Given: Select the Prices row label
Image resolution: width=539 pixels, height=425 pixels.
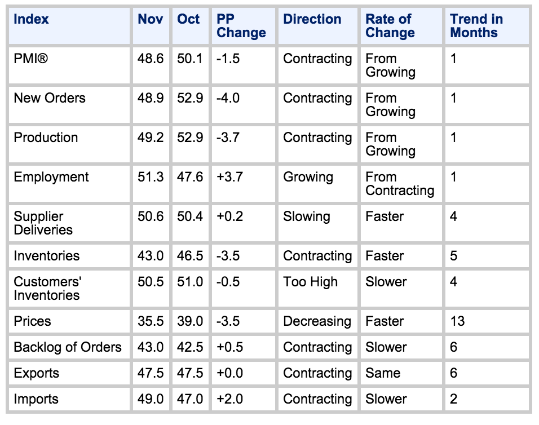Looking at the screenshot, I should click(x=32, y=321).
